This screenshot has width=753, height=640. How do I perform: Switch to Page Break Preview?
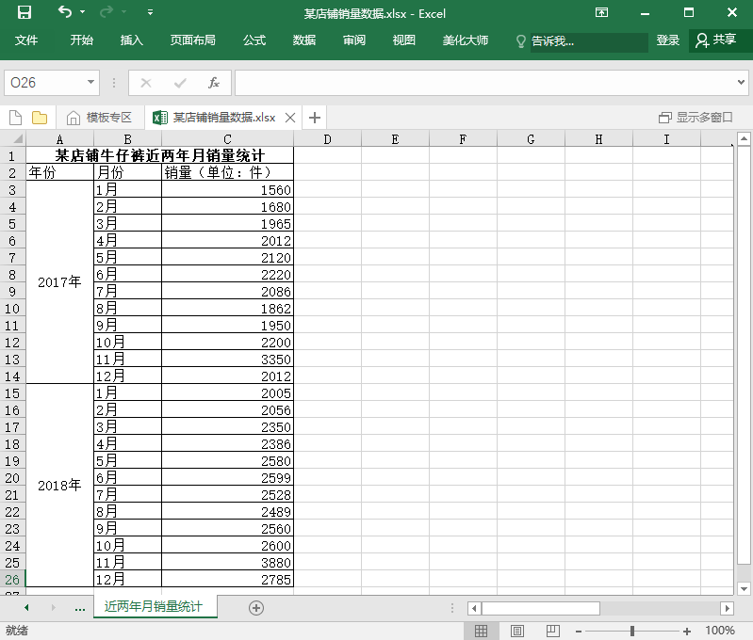[553, 631]
